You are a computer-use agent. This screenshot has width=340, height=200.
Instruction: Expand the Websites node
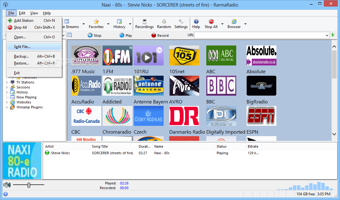7,102
